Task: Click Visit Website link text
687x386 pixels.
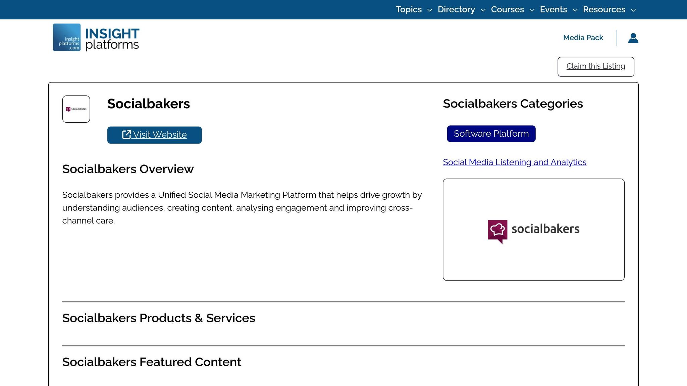Action: tap(160, 135)
